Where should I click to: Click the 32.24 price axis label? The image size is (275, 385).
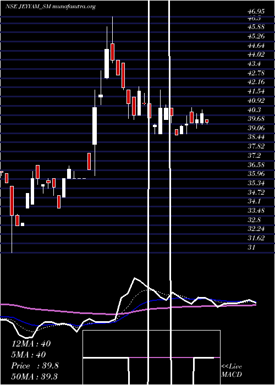tap(256, 229)
